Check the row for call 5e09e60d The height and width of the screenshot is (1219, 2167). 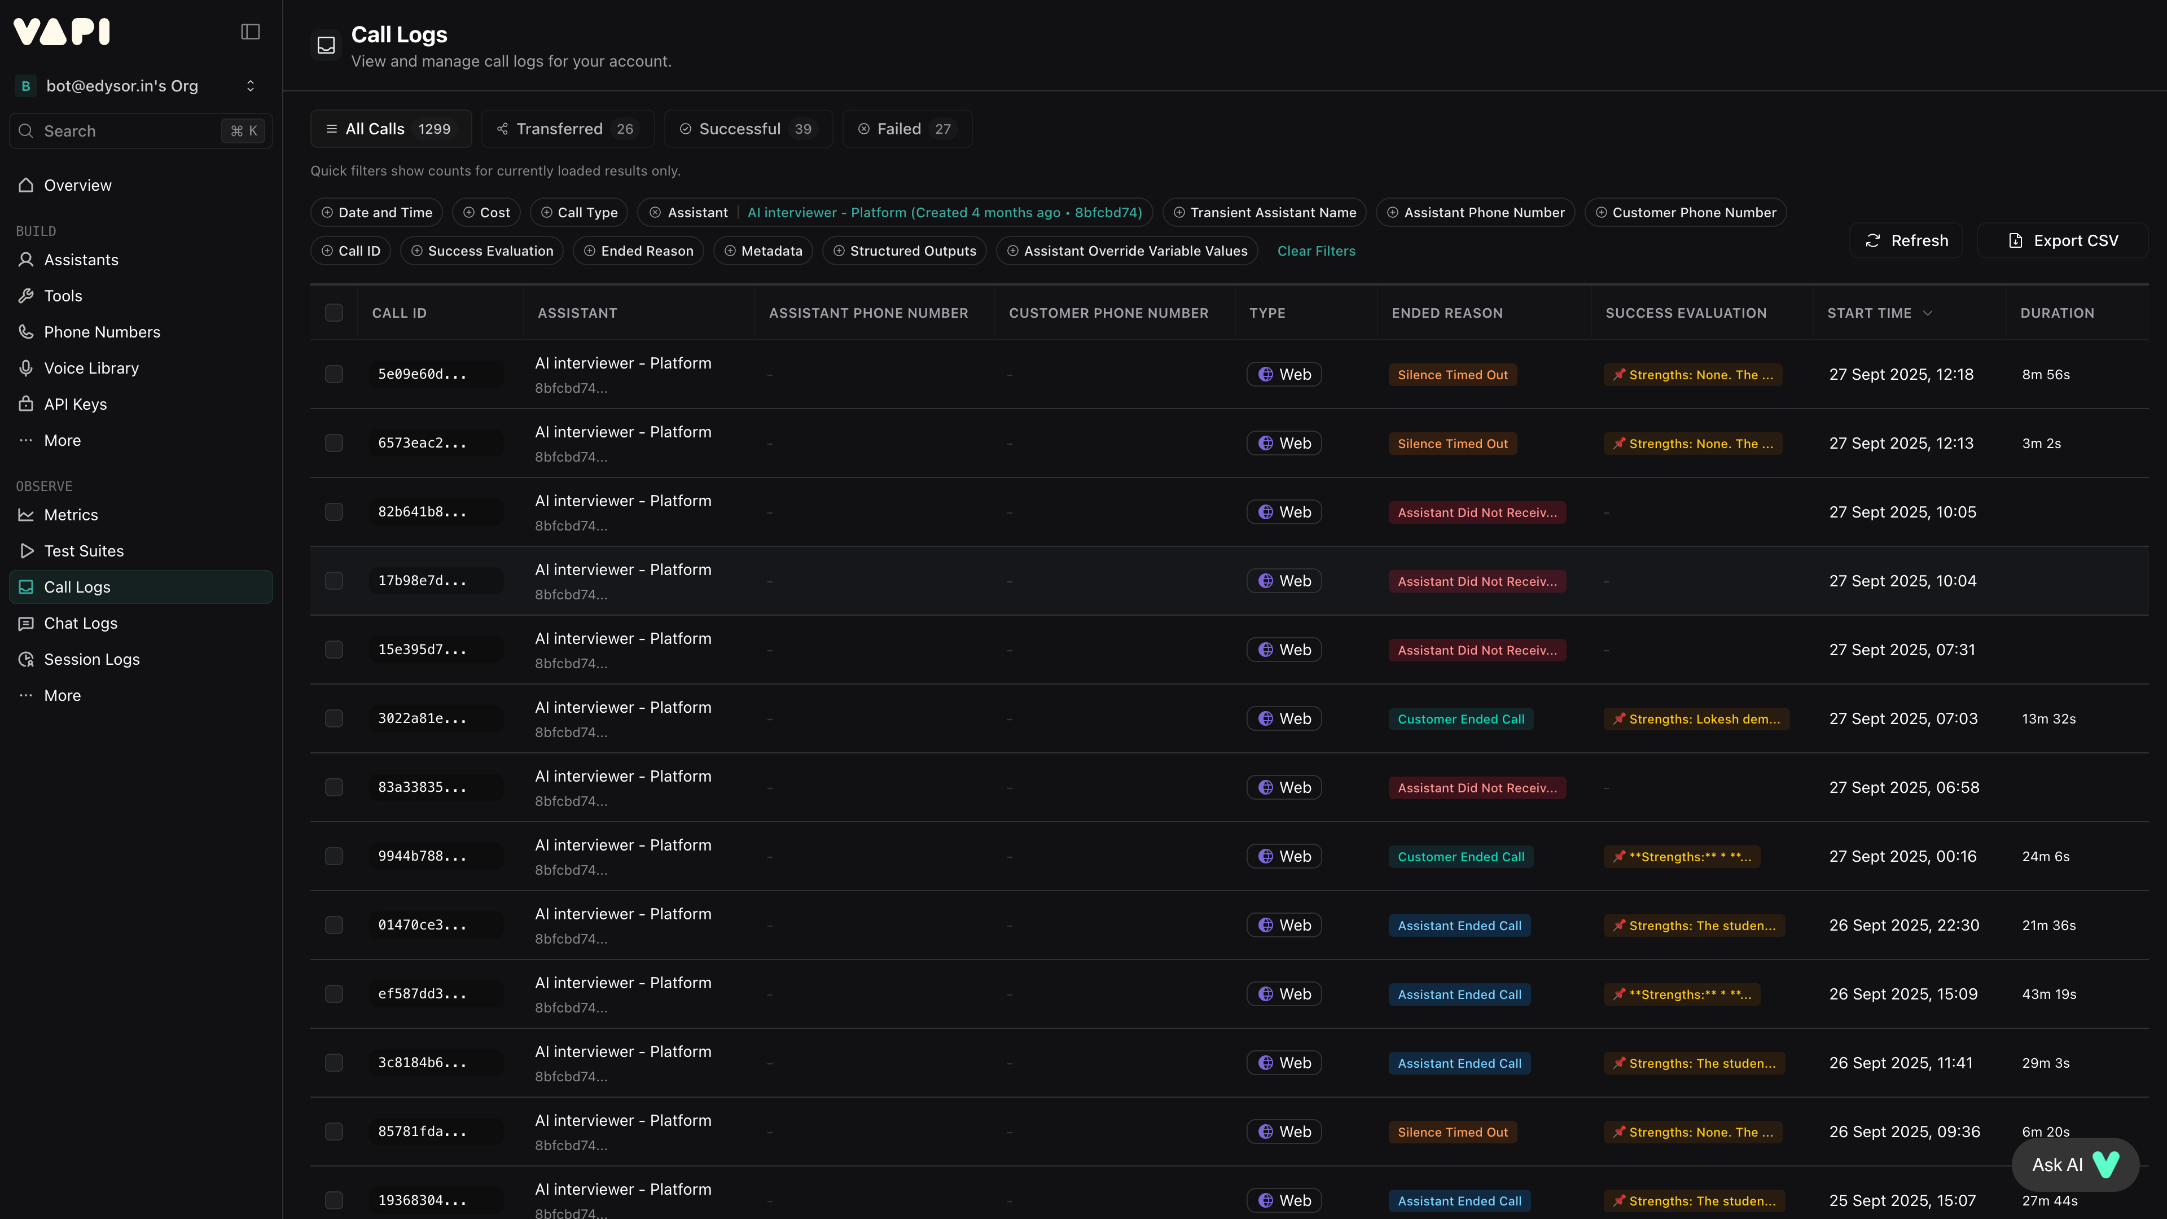(x=334, y=374)
